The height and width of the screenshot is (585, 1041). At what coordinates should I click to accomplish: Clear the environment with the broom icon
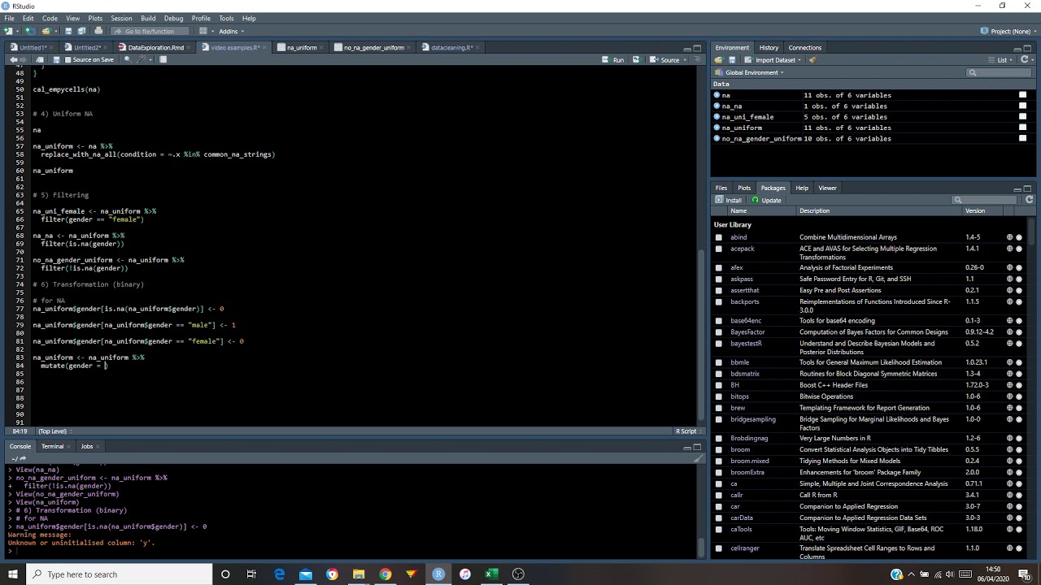[812, 60]
